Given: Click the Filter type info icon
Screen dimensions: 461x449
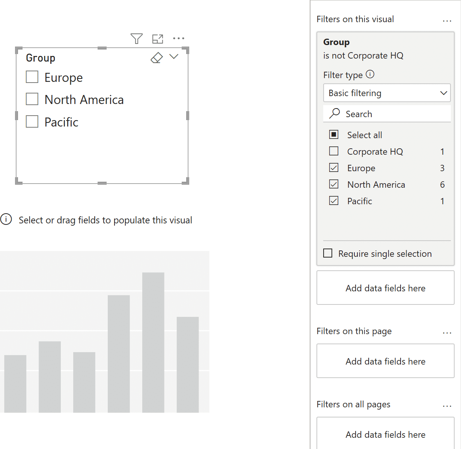Looking at the screenshot, I should 370,74.
